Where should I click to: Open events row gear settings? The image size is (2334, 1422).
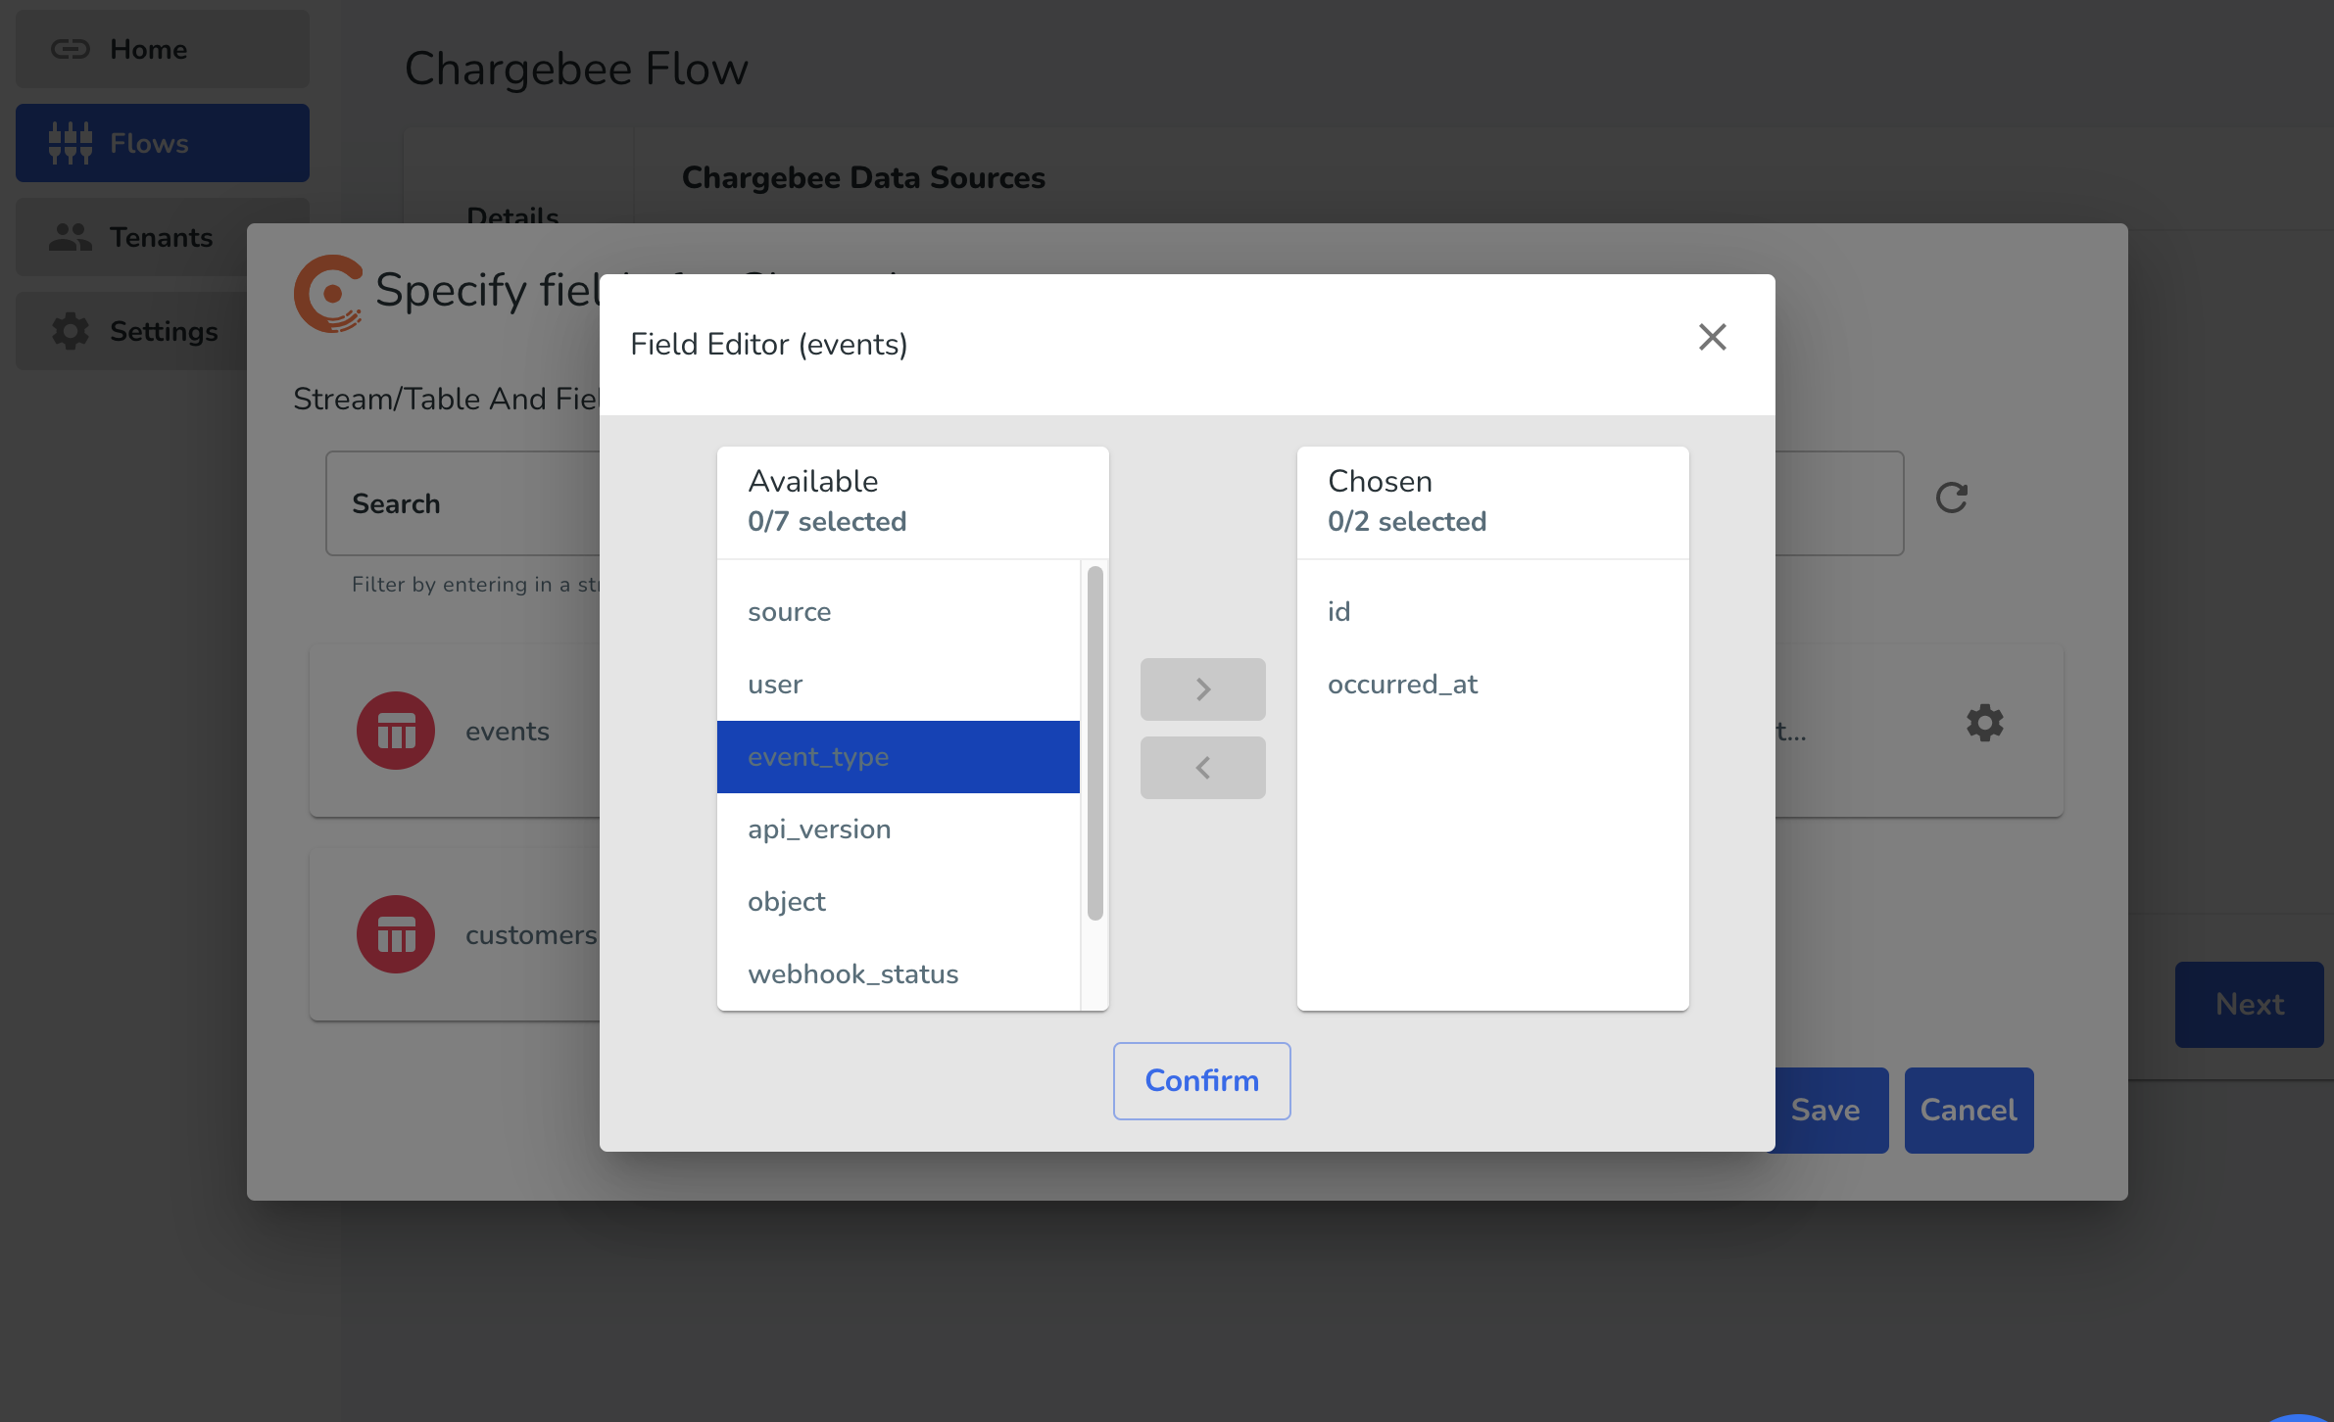click(x=1984, y=723)
